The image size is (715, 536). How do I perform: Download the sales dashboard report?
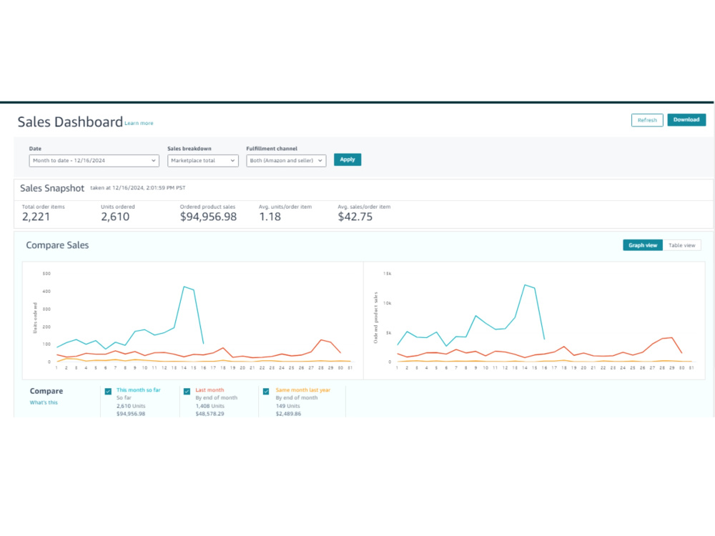pos(686,120)
